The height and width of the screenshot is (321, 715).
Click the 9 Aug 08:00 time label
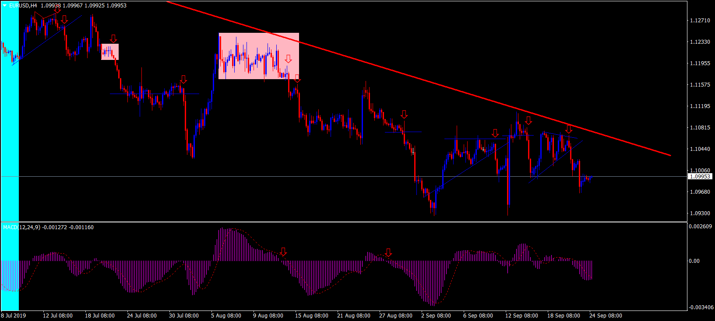[x=268, y=316]
